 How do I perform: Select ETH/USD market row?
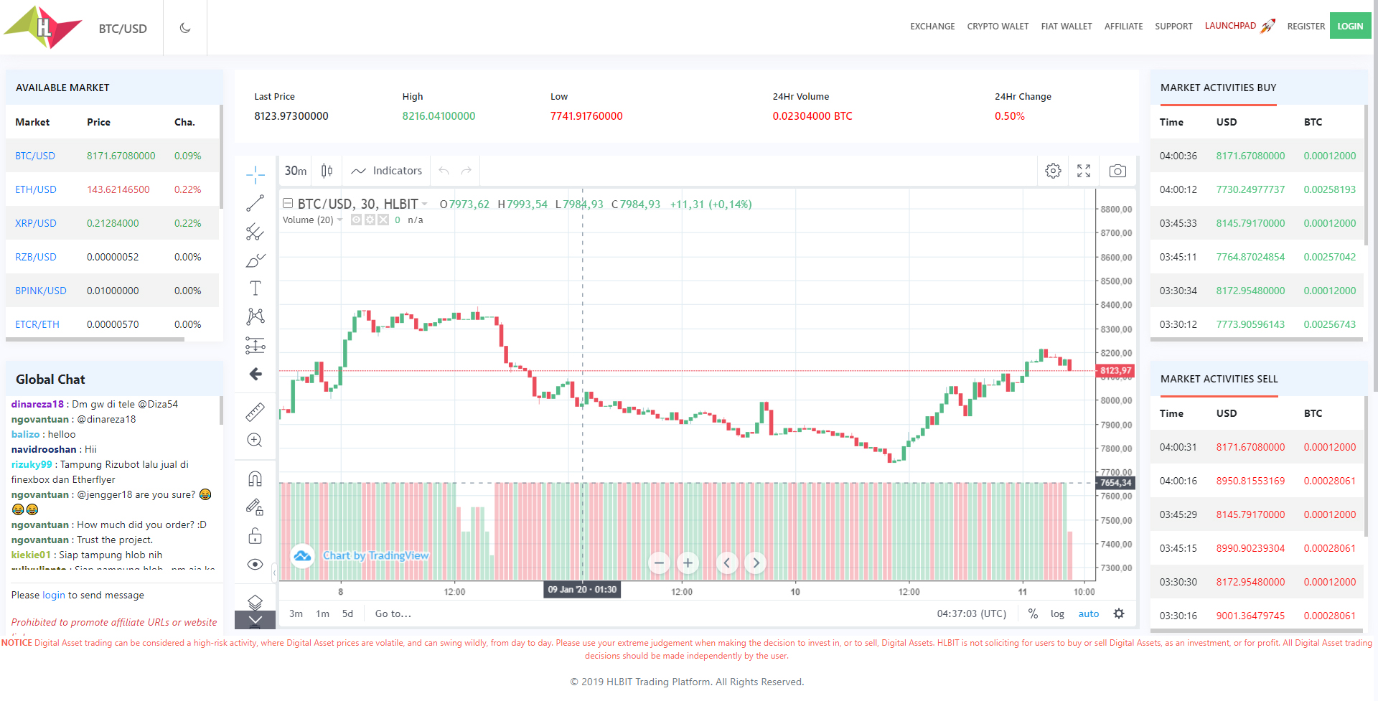pos(36,190)
